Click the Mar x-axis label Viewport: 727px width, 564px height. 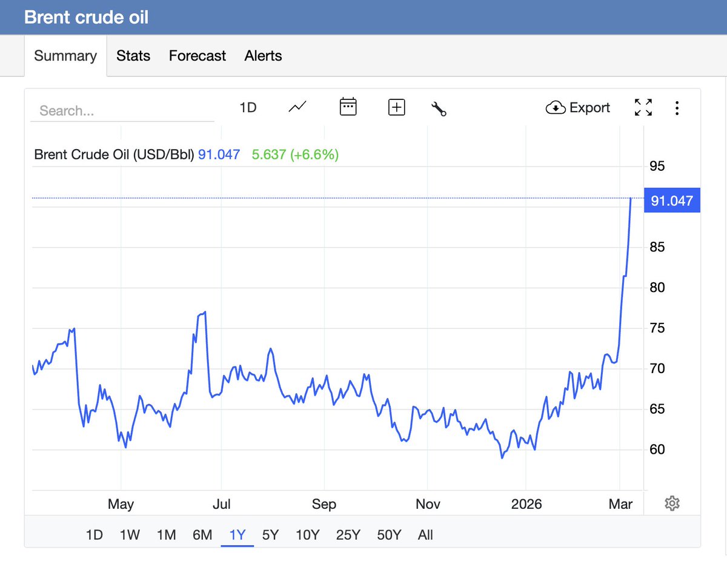click(620, 504)
